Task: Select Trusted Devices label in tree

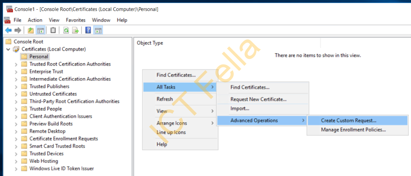Action: [47, 154]
